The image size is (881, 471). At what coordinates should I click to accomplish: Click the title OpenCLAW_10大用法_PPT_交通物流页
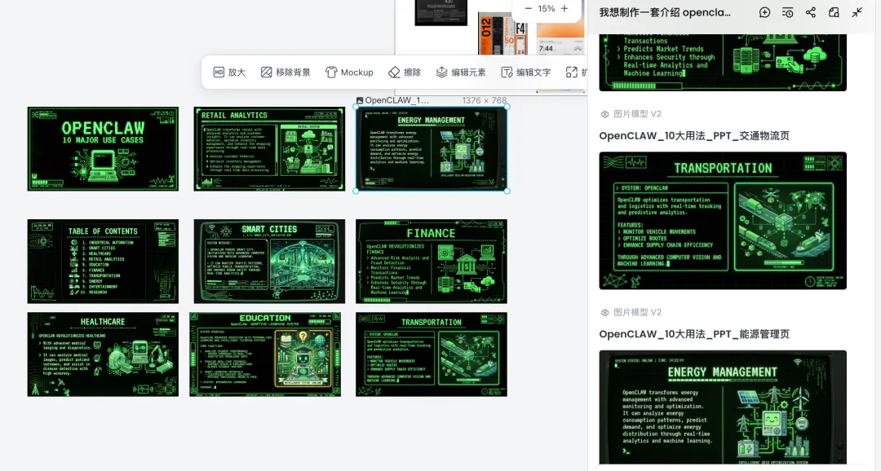point(694,136)
